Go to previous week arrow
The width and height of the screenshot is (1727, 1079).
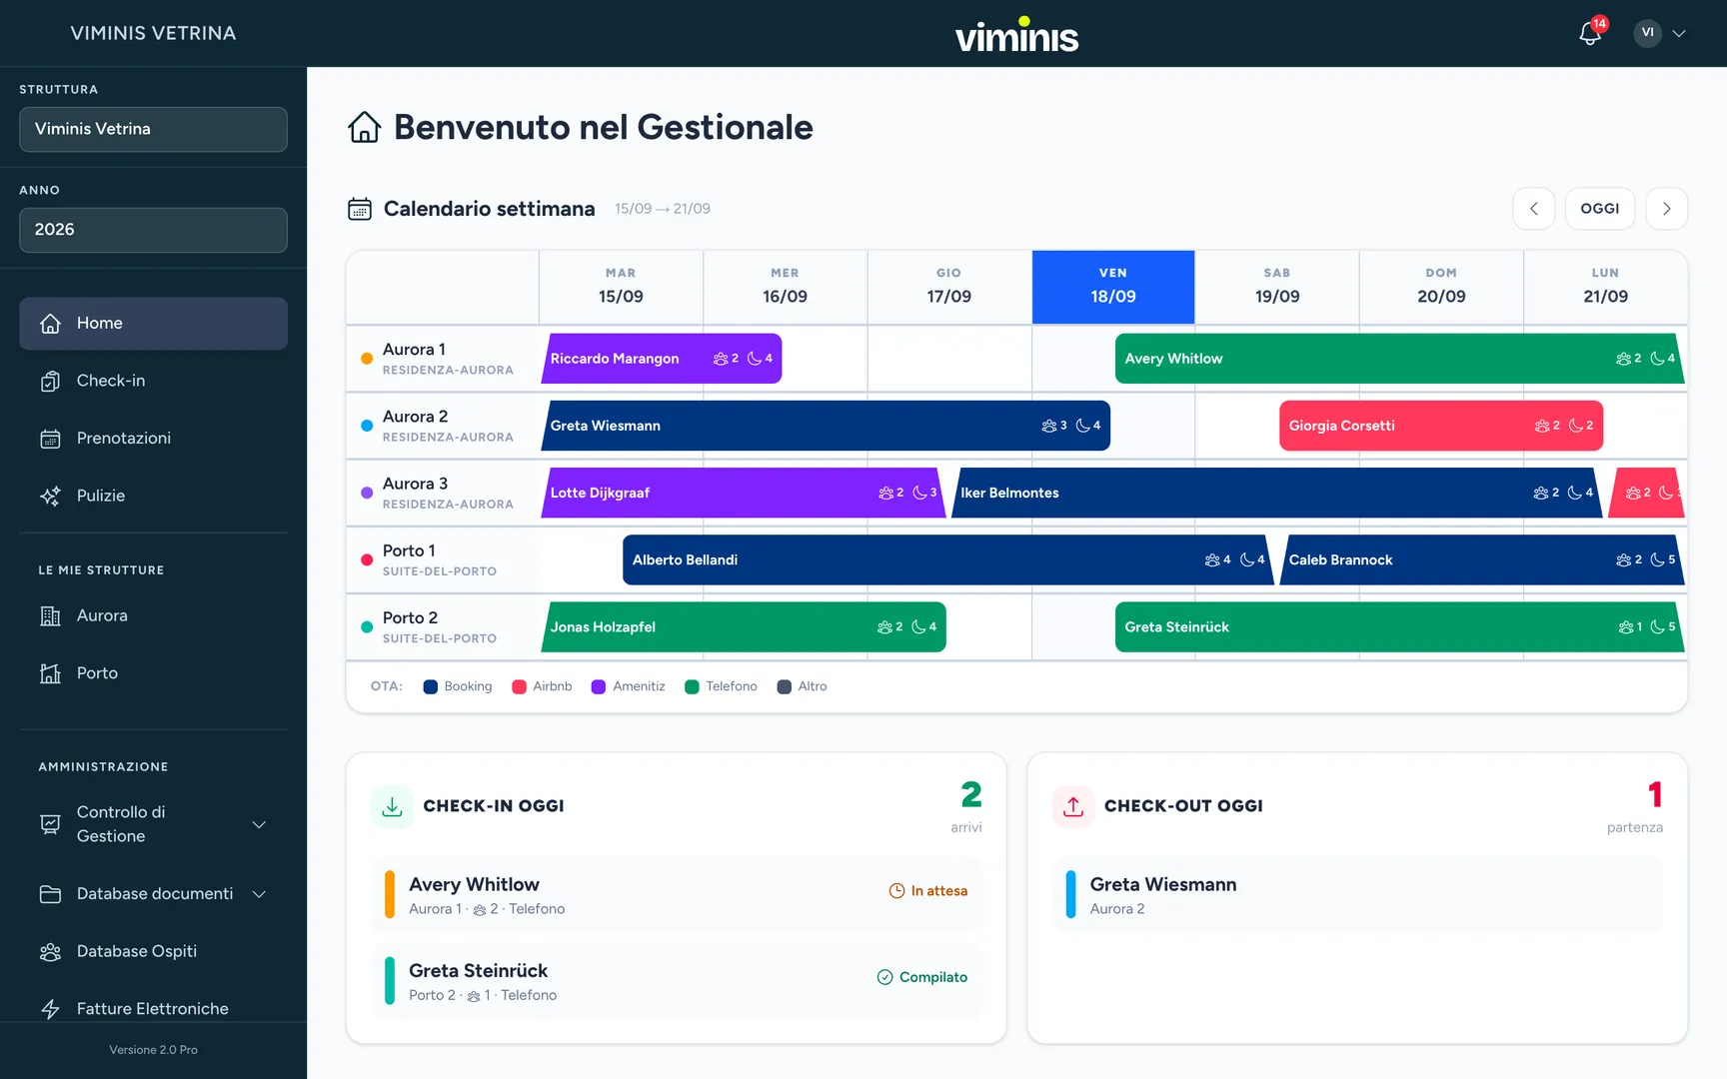tap(1533, 209)
